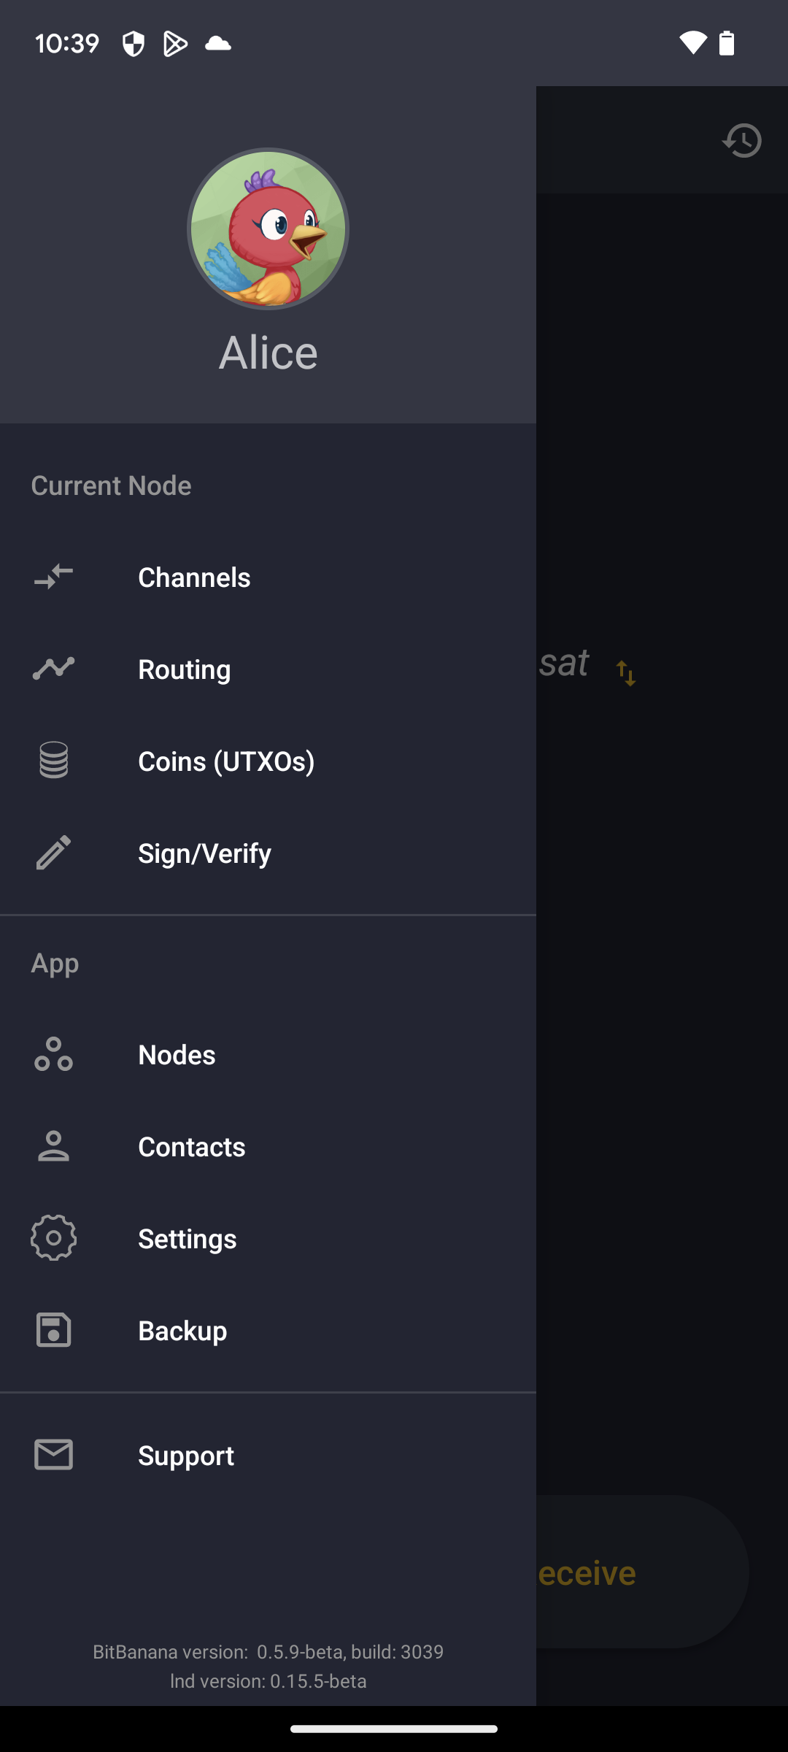Open the Channels menu item
Viewport: 788px width, 1752px height.
[194, 577]
